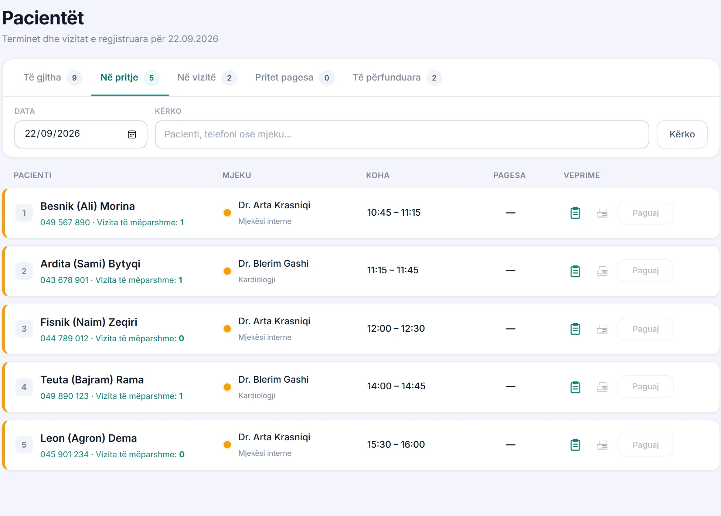Open clipboard record for Besnik (Ali) Morina

click(x=575, y=213)
